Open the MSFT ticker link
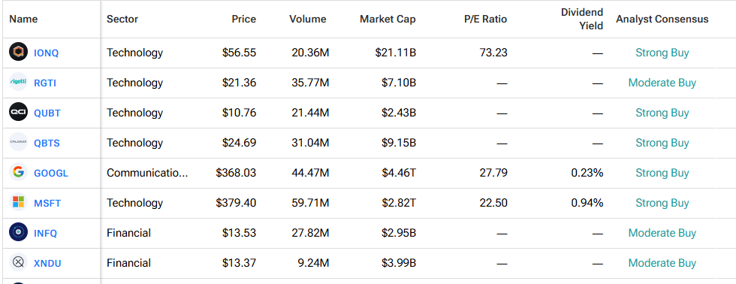 (47, 204)
